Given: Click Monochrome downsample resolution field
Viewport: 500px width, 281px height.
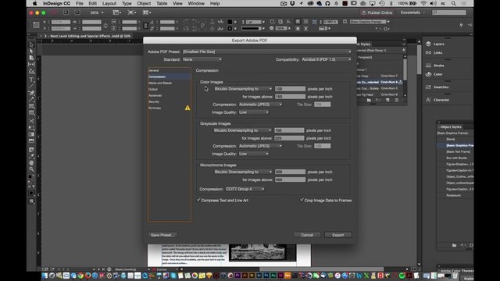Looking at the screenshot, I should 290,172.
